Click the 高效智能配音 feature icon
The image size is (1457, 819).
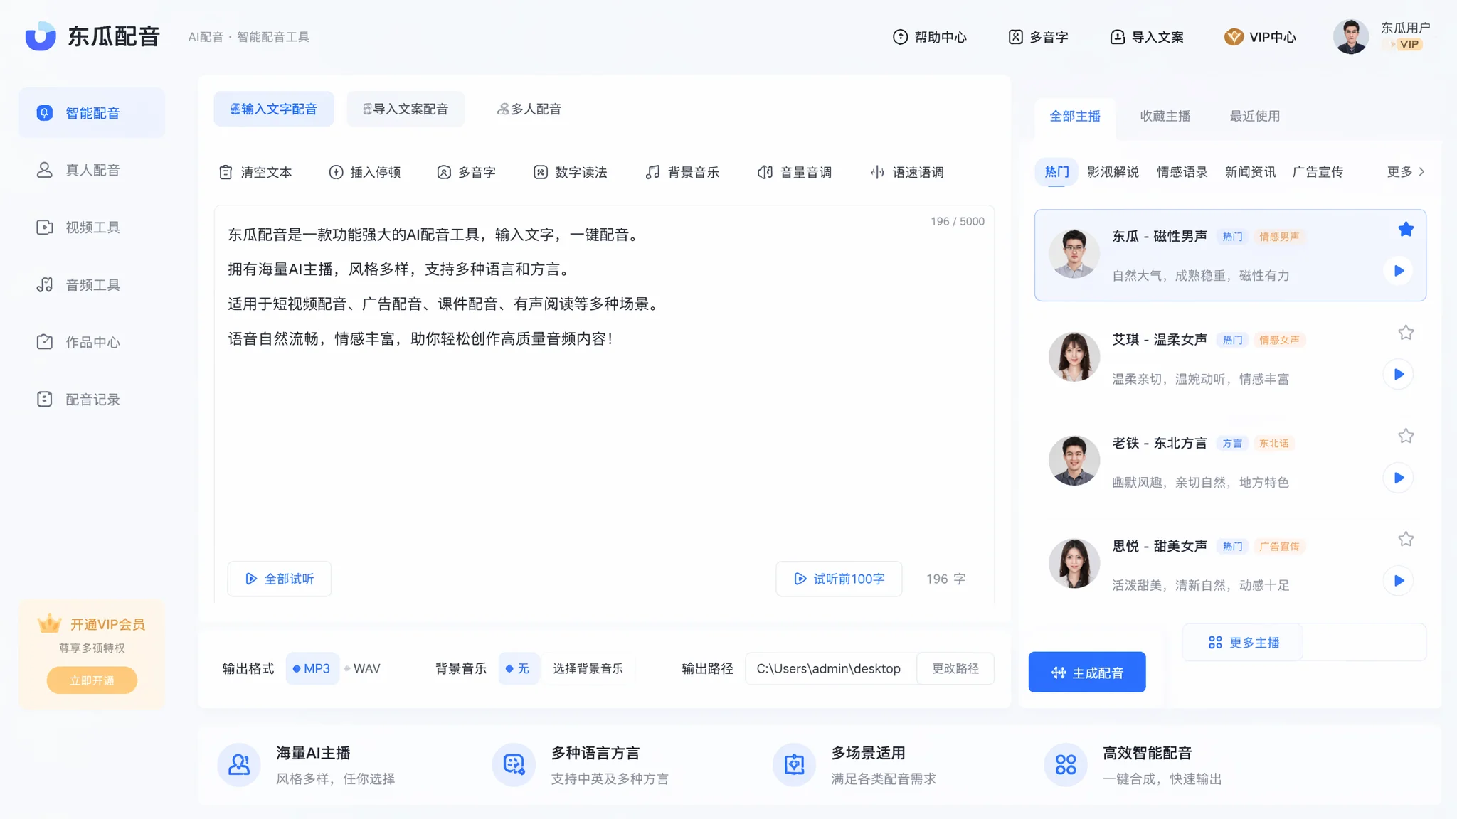click(1066, 765)
